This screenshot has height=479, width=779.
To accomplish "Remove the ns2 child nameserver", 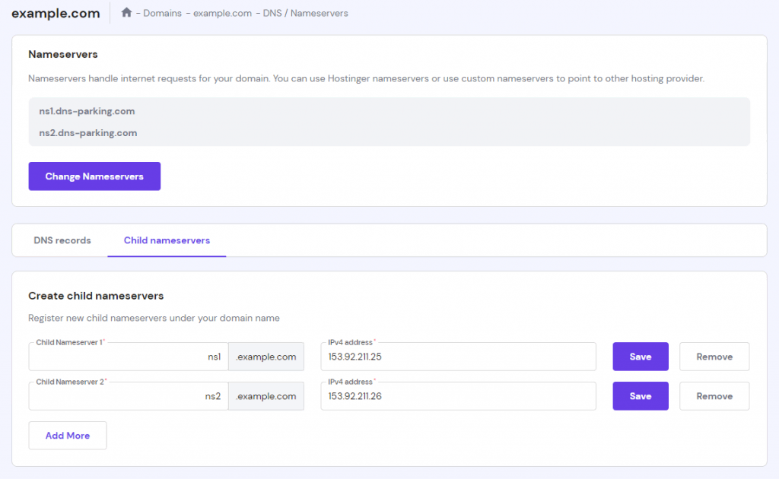I will tap(714, 395).
